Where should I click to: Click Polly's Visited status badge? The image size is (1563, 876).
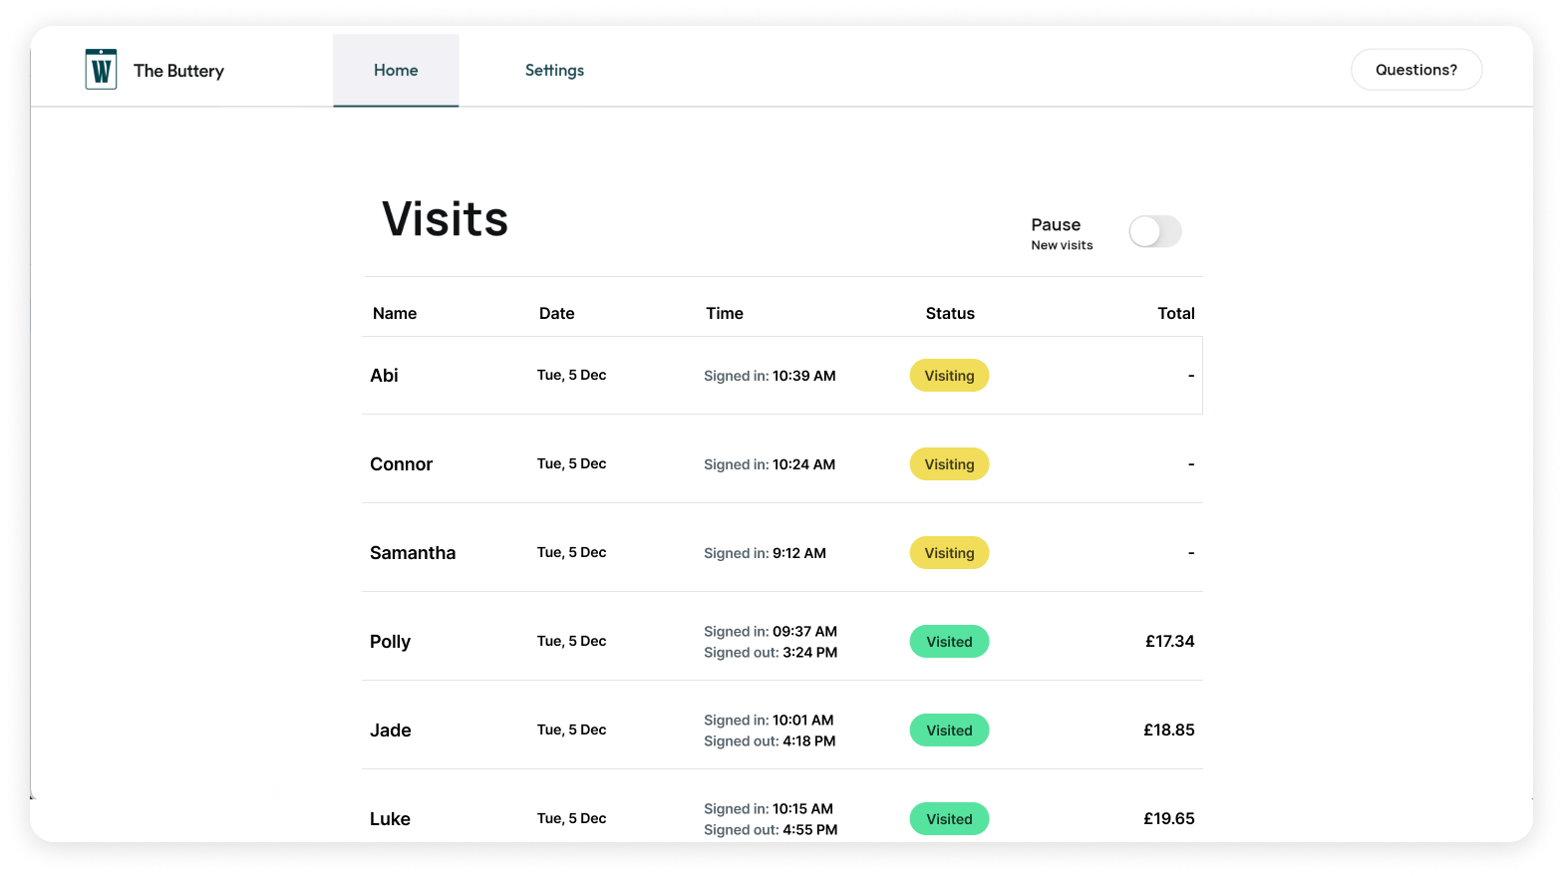coord(949,642)
